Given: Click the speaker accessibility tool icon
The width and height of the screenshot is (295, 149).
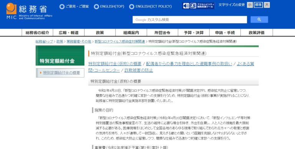Looking at the screenshot, I should pyautogui.click(x=186, y=6).
